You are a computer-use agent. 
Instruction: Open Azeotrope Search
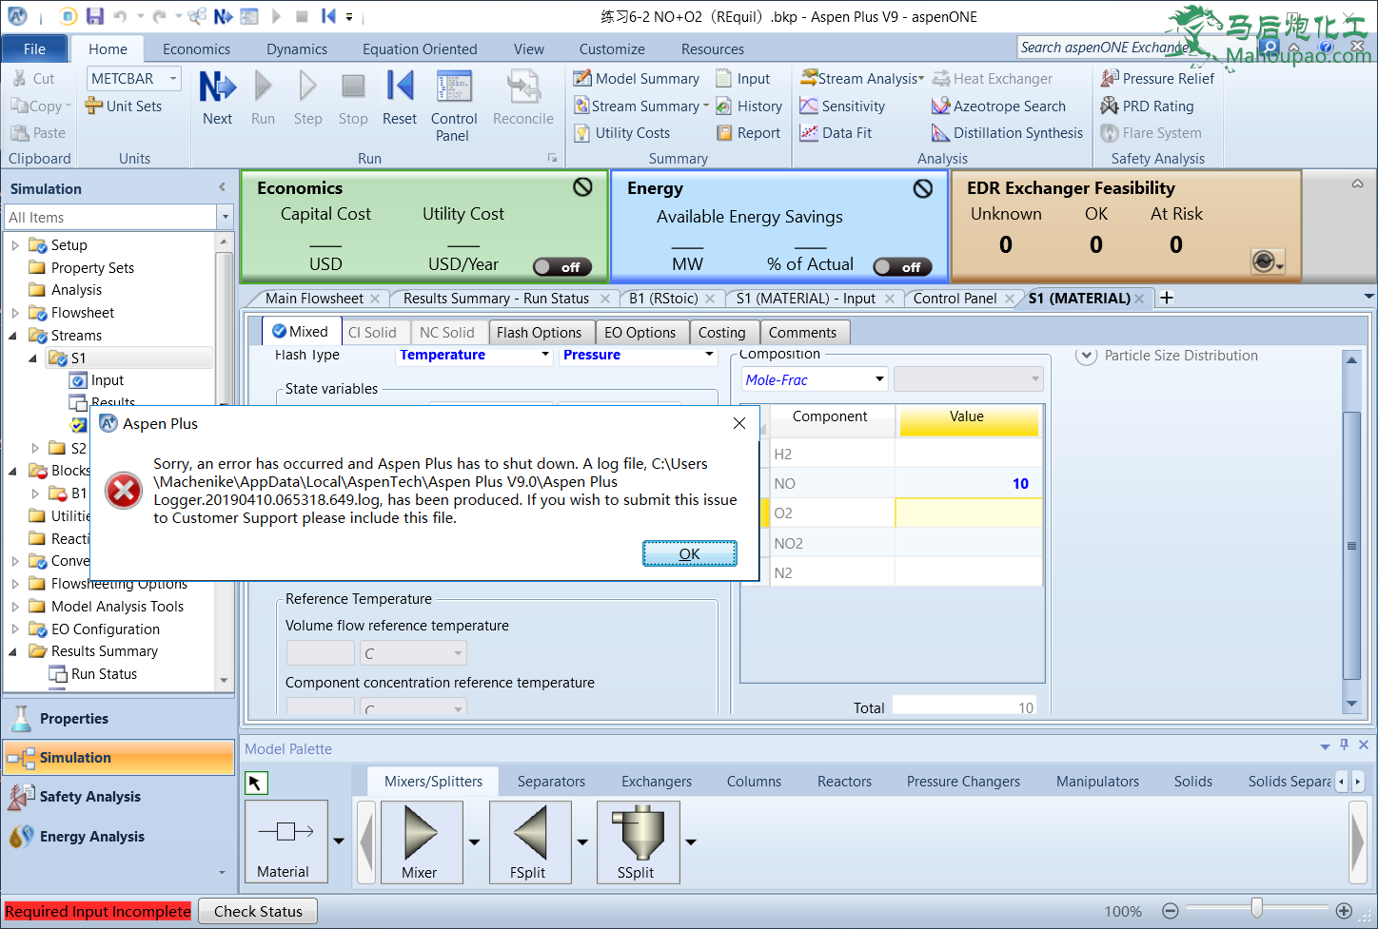click(998, 106)
